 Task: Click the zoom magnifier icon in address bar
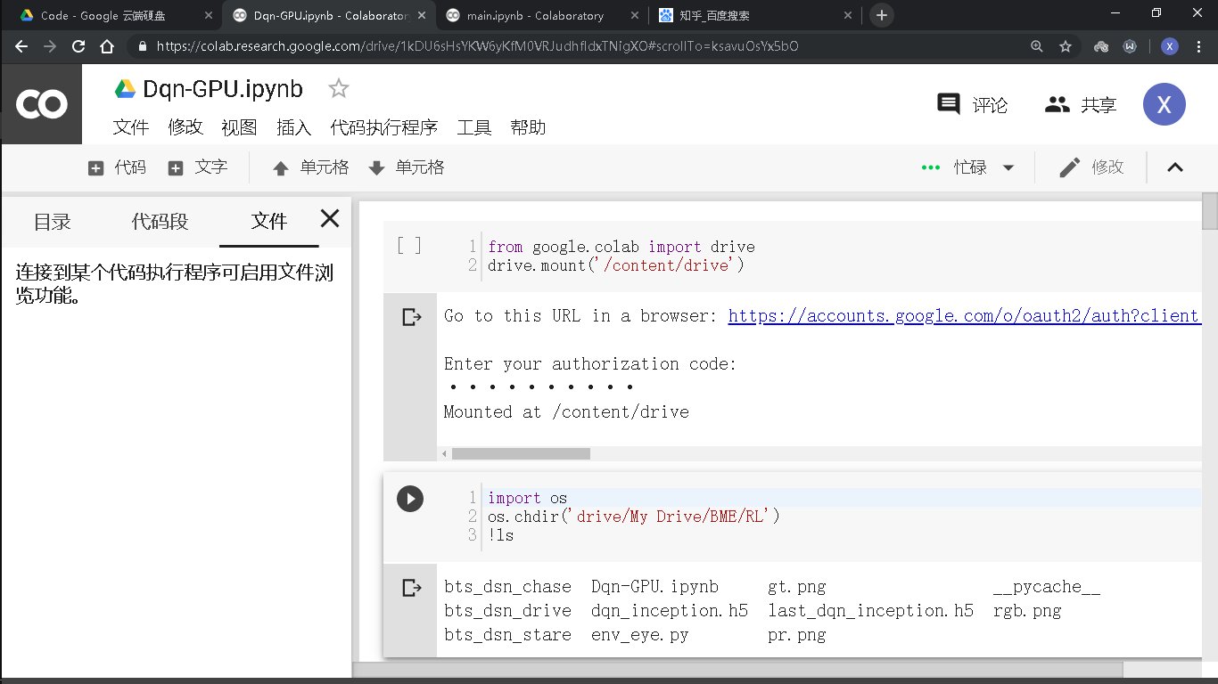1036,46
